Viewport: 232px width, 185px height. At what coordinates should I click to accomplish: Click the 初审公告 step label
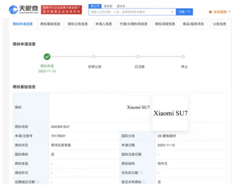pos(95,67)
